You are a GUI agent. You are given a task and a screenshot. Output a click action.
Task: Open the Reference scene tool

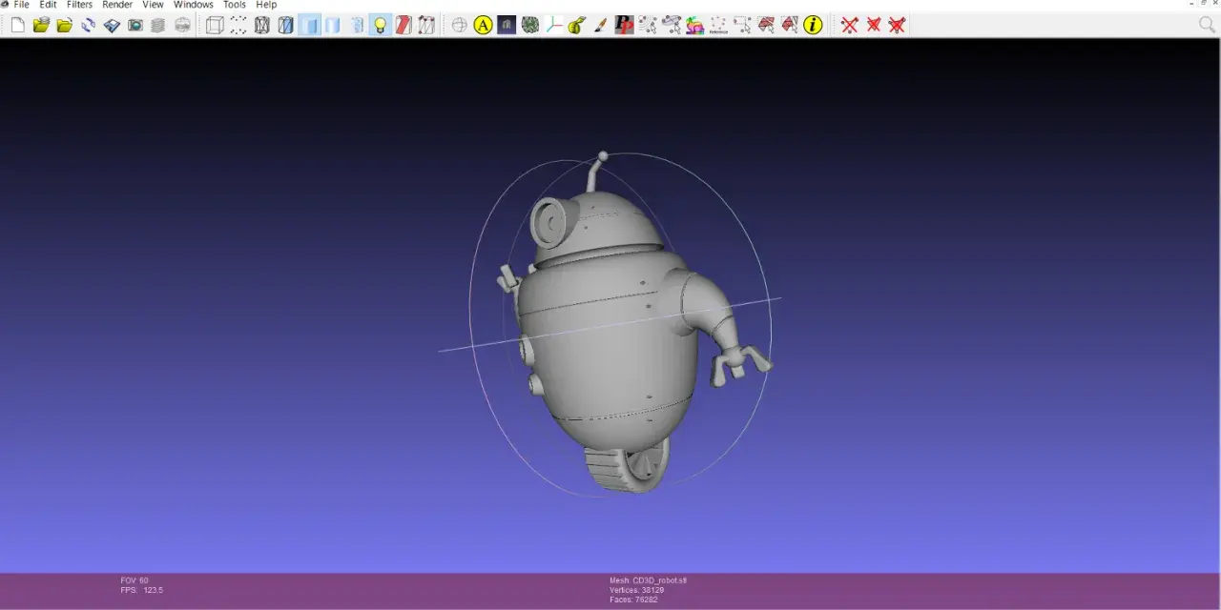click(x=718, y=25)
